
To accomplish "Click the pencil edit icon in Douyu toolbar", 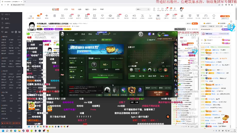I will tap(142, 16).
